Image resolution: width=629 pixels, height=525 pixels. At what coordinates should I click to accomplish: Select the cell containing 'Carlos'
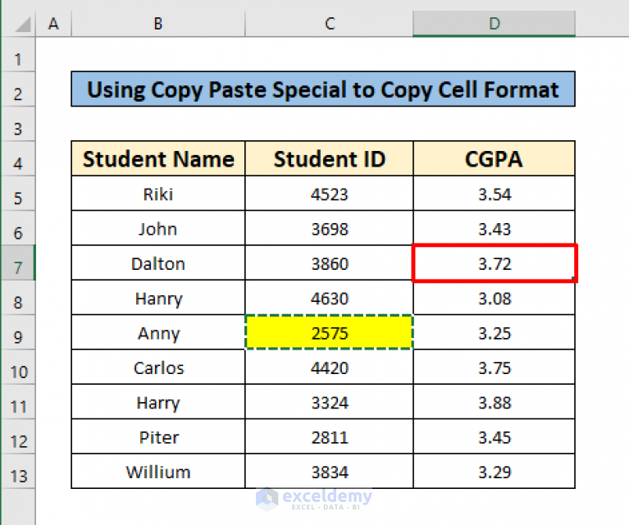pyautogui.click(x=158, y=367)
